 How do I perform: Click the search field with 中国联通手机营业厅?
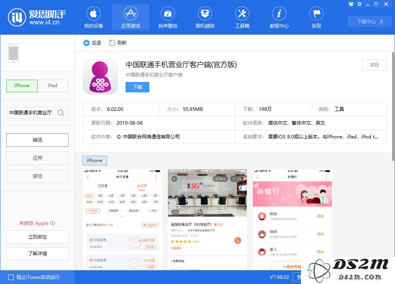[37, 113]
